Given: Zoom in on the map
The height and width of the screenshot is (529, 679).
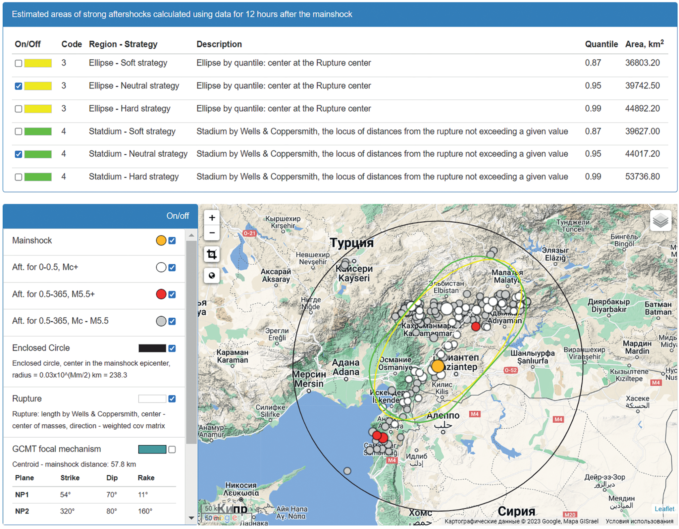Looking at the screenshot, I should (x=212, y=218).
